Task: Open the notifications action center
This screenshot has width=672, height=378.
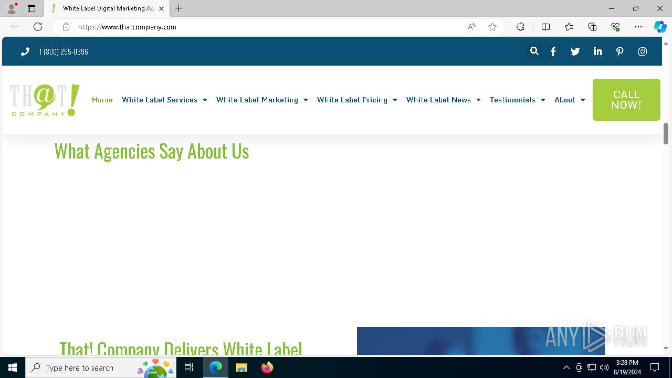Action: [x=655, y=367]
